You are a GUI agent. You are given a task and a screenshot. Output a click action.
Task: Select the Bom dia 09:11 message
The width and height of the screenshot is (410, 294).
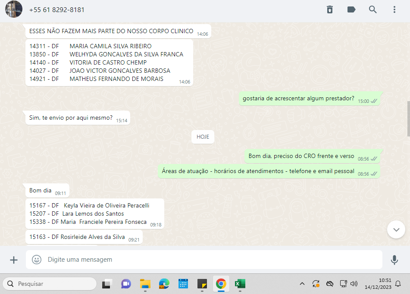click(47, 191)
